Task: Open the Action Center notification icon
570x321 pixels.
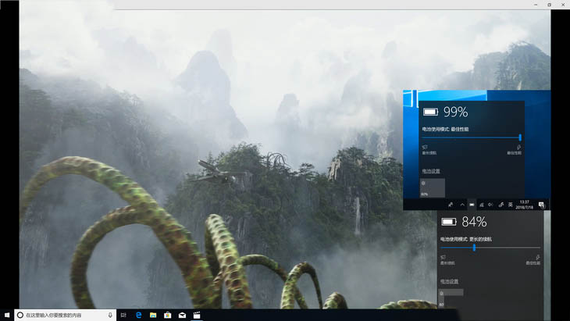Action: pos(542,205)
